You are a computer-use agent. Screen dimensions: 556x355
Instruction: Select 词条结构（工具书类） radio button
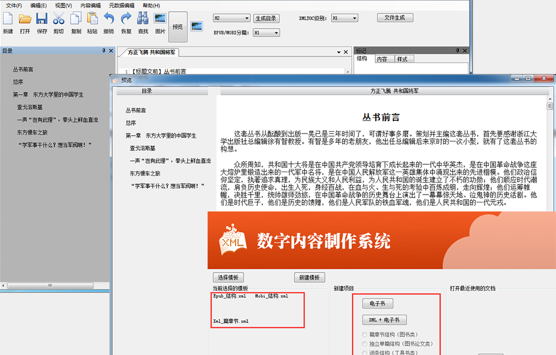pyautogui.click(x=365, y=352)
